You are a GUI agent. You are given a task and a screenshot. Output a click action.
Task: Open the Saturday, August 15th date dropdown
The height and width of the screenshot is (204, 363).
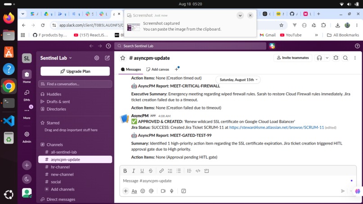point(238,80)
